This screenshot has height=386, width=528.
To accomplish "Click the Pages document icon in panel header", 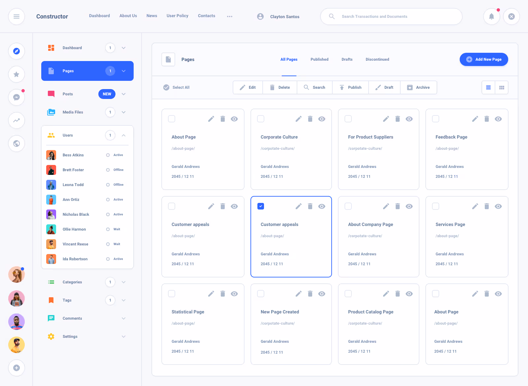I will (x=168, y=59).
